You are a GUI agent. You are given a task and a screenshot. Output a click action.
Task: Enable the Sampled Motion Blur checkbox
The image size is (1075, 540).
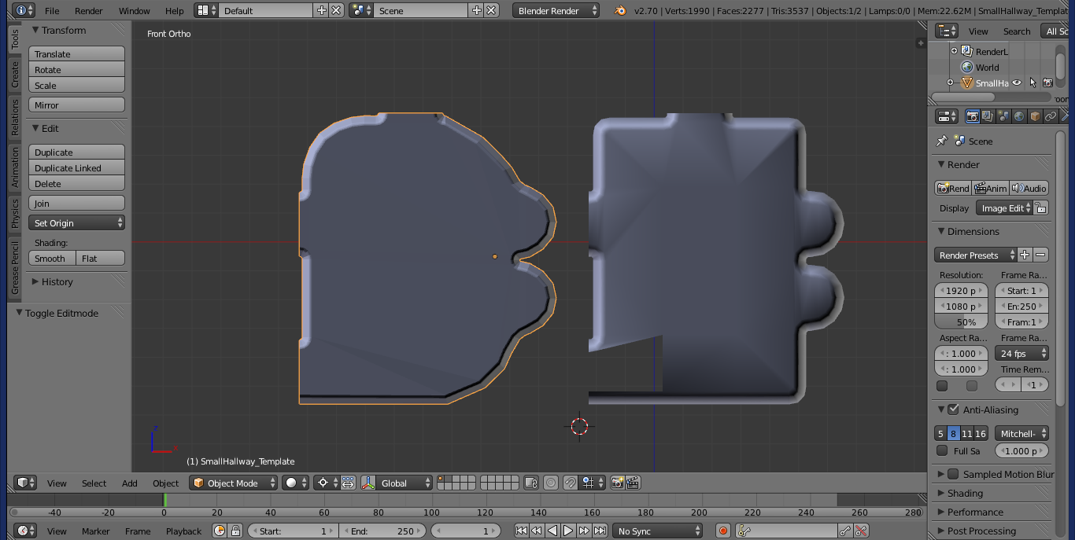pyautogui.click(x=953, y=474)
